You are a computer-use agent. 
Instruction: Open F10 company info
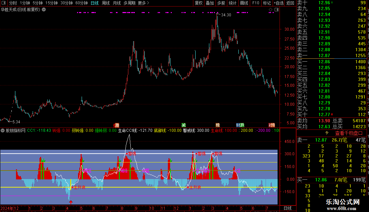click(256, 3)
